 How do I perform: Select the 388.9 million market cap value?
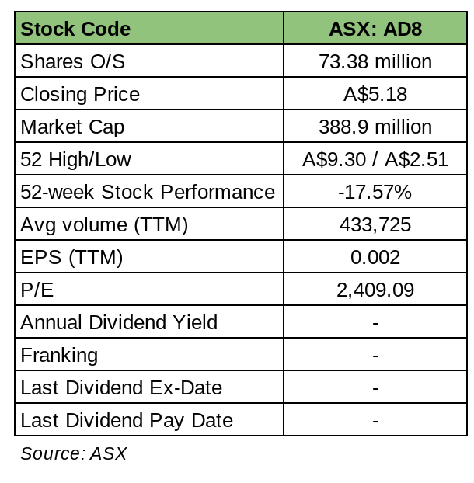tap(375, 127)
